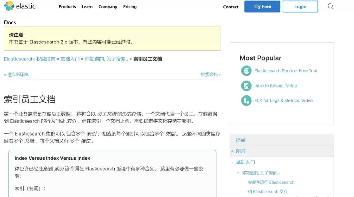The height and width of the screenshot is (197, 354).
Task: Expand the 前言 plus toggle
Action: [x=232, y=151]
